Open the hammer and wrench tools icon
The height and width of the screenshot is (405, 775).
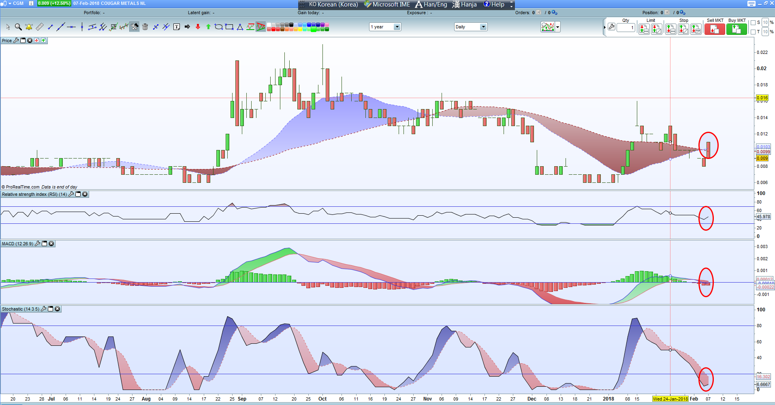click(x=135, y=27)
